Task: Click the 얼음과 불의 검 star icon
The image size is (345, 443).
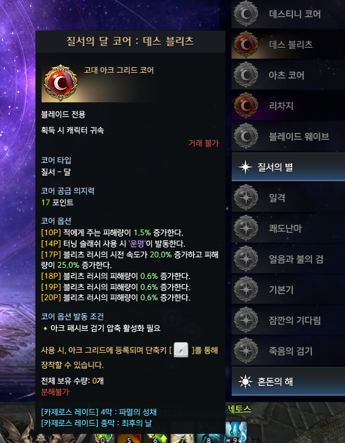Action: point(246,259)
